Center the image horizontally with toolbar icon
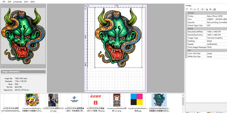This screenshot has width=227, height=113. coord(195,9)
